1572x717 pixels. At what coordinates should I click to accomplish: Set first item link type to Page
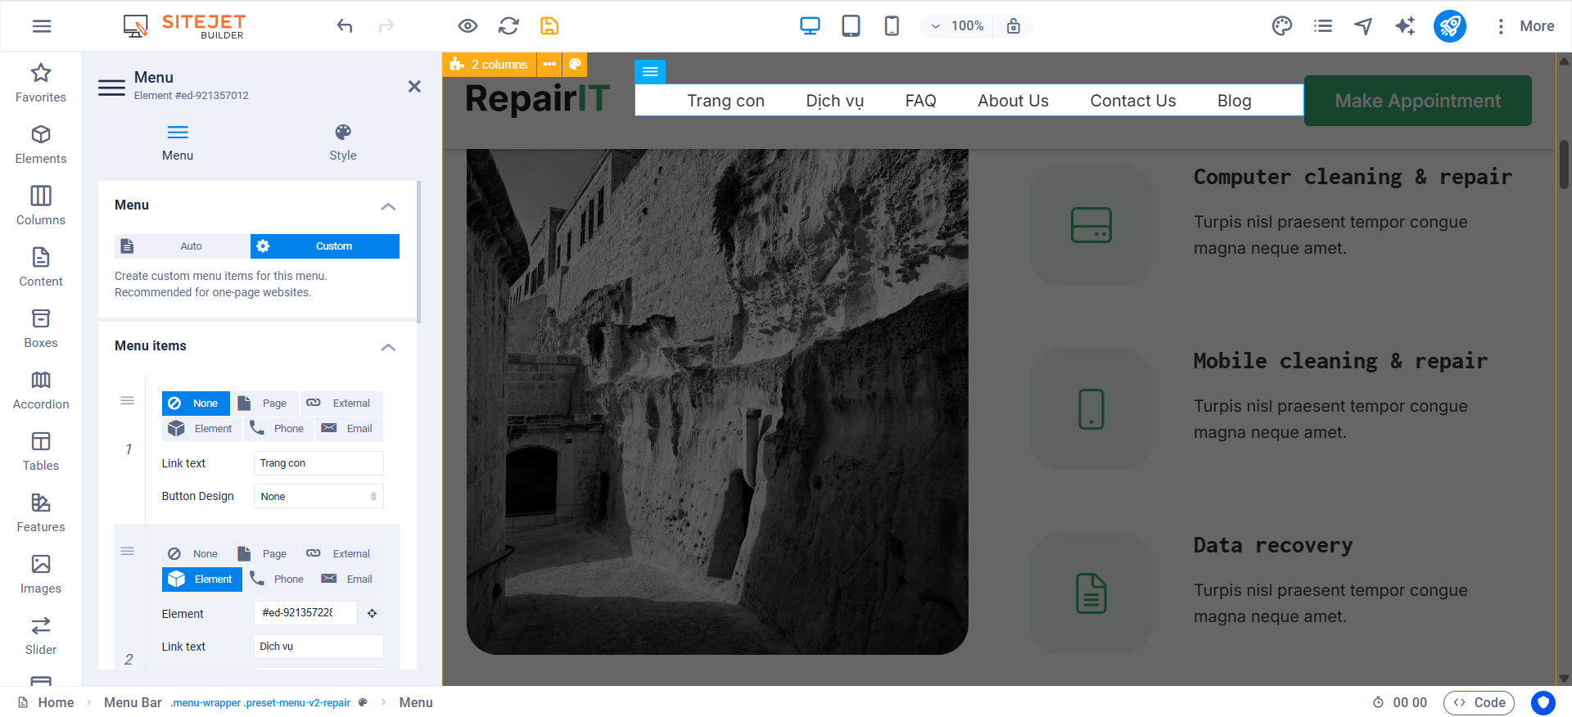(x=264, y=404)
